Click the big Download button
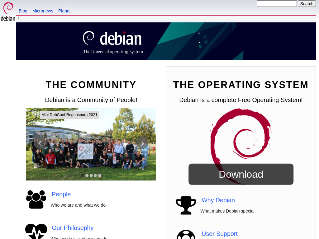Viewport: 319px width, 239px height. point(241,174)
